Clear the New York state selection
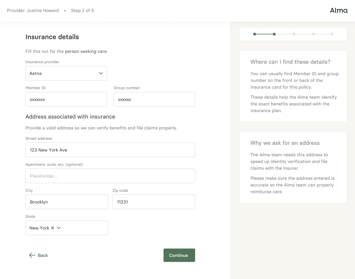This screenshot has width=355, height=279. pos(53,228)
